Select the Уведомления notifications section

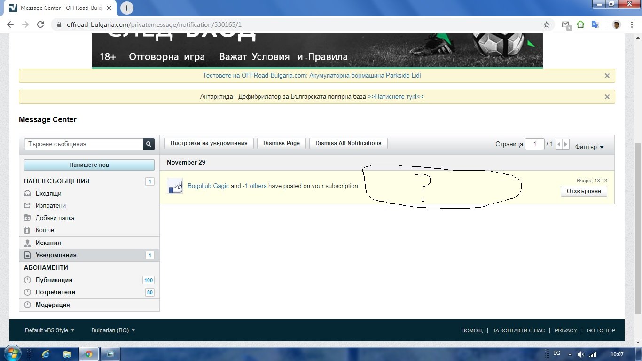pos(89,255)
